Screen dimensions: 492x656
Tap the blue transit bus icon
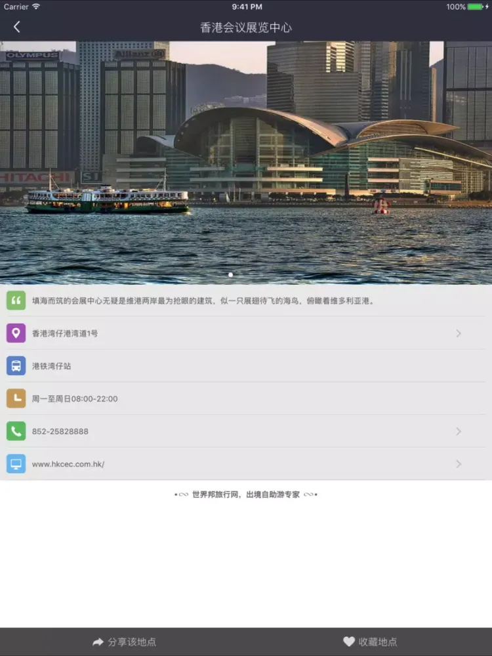coord(16,365)
